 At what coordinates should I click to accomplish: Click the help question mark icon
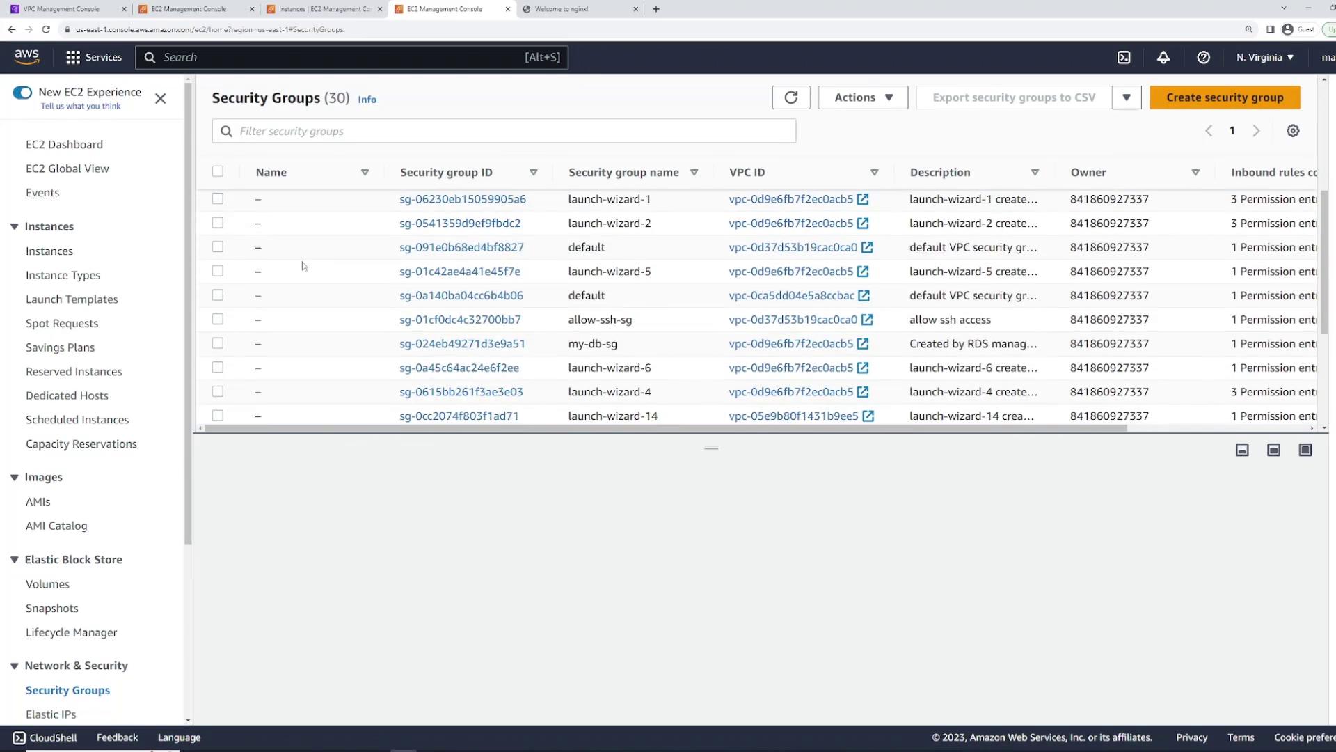click(1203, 58)
